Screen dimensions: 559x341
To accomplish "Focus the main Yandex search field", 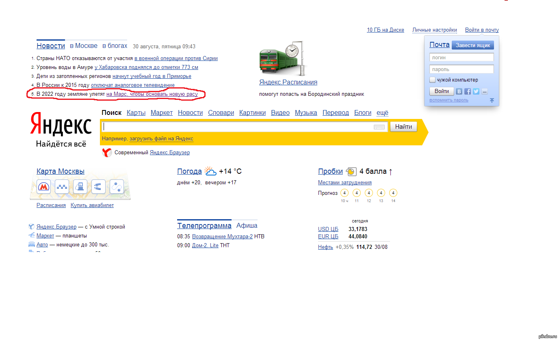I will 245,127.
